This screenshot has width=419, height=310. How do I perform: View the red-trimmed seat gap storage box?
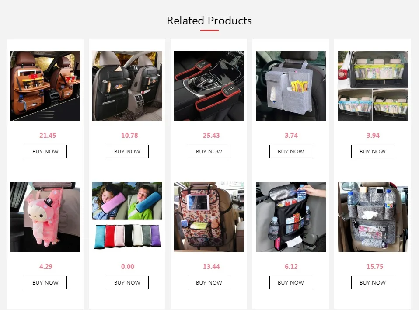click(209, 86)
